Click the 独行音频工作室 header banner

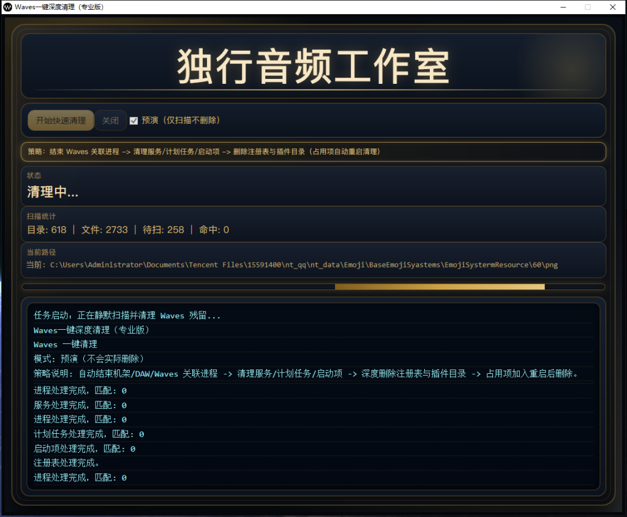[x=313, y=66]
